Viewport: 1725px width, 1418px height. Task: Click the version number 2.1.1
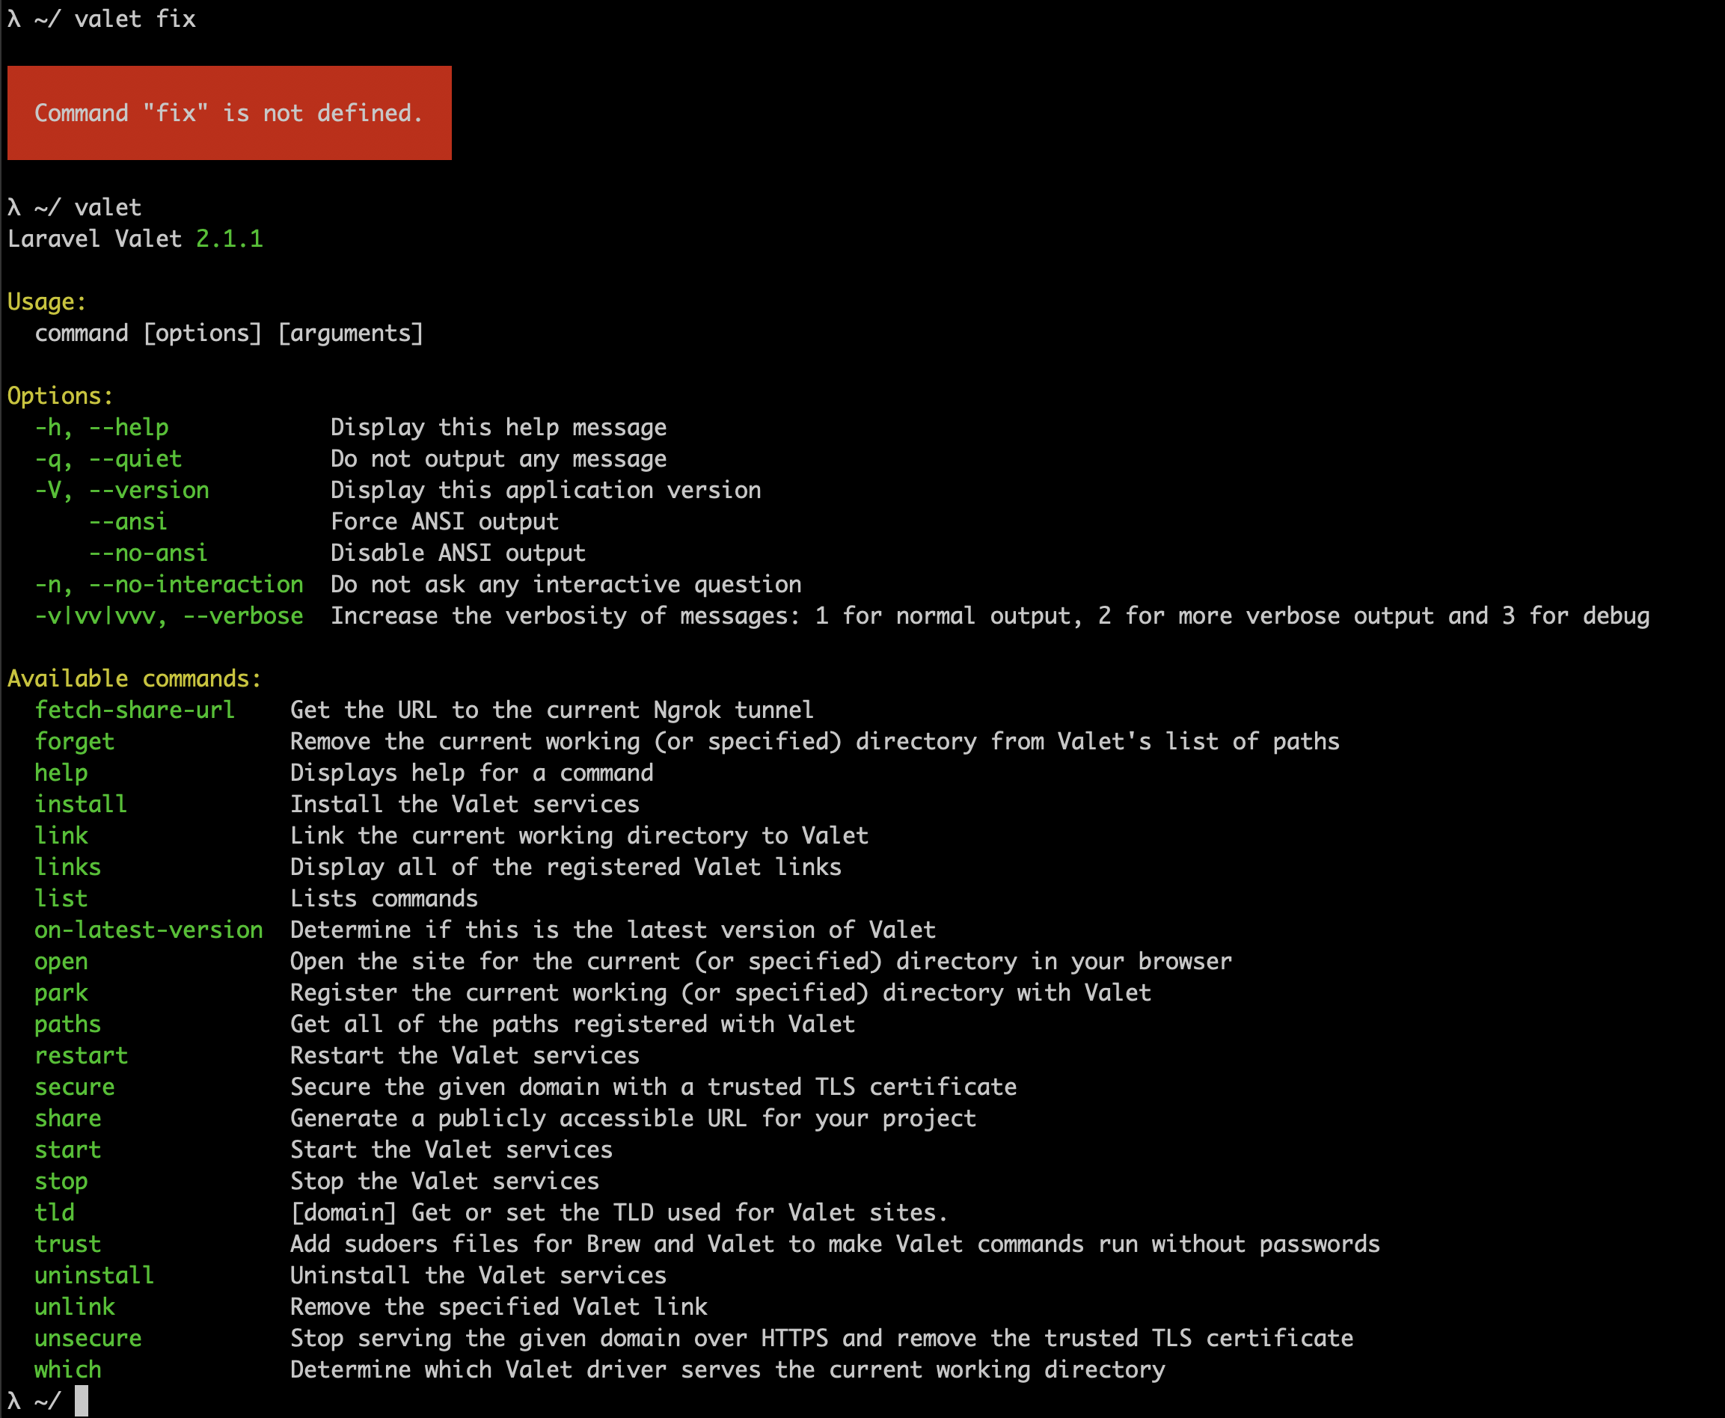tap(229, 239)
